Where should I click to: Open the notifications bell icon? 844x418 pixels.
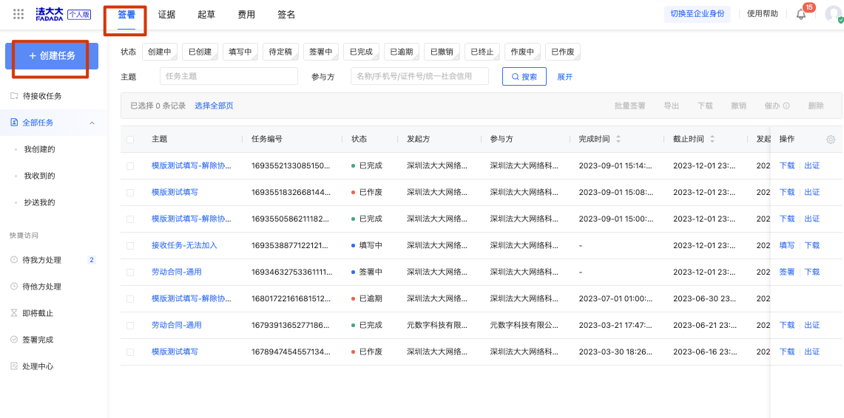tap(801, 15)
